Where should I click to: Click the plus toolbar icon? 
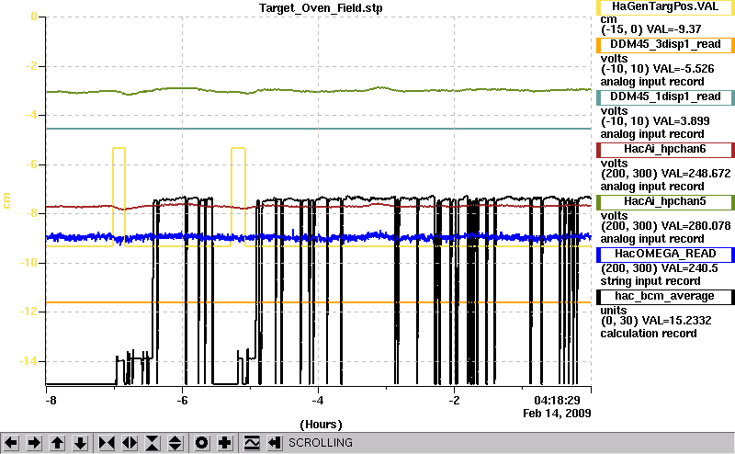click(x=225, y=443)
